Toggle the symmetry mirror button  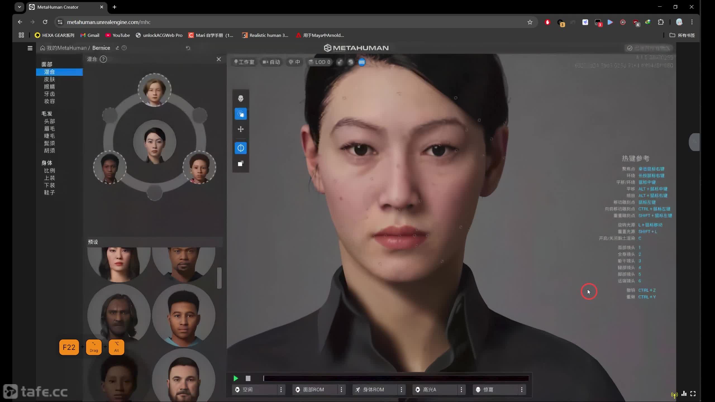tap(241, 148)
